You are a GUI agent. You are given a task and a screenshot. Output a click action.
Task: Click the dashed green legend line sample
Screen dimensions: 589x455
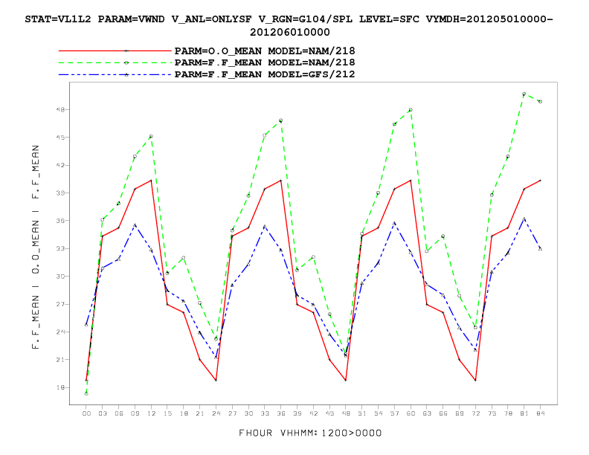(115, 62)
